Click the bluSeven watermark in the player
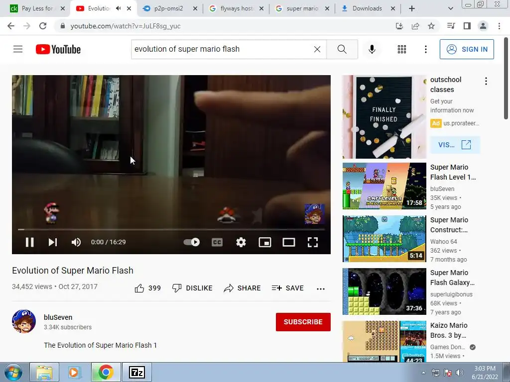 click(x=314, y=214)
